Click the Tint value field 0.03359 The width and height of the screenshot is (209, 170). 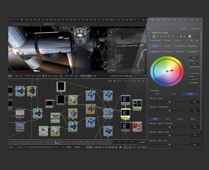click(194, 74)
